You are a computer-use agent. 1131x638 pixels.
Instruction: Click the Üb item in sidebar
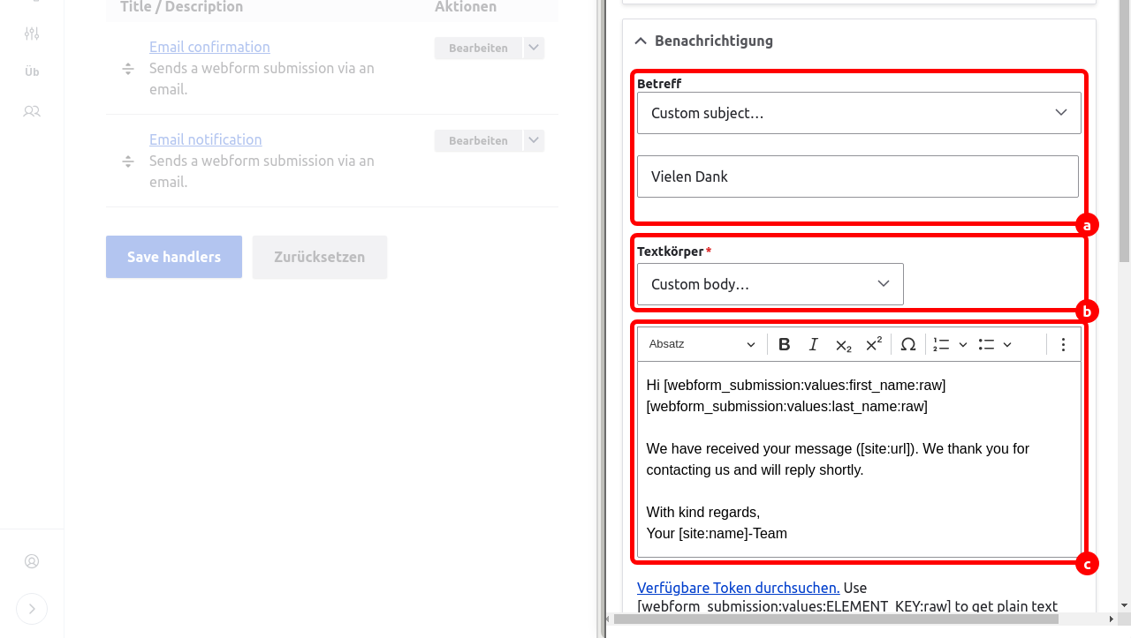coord(32,72)
